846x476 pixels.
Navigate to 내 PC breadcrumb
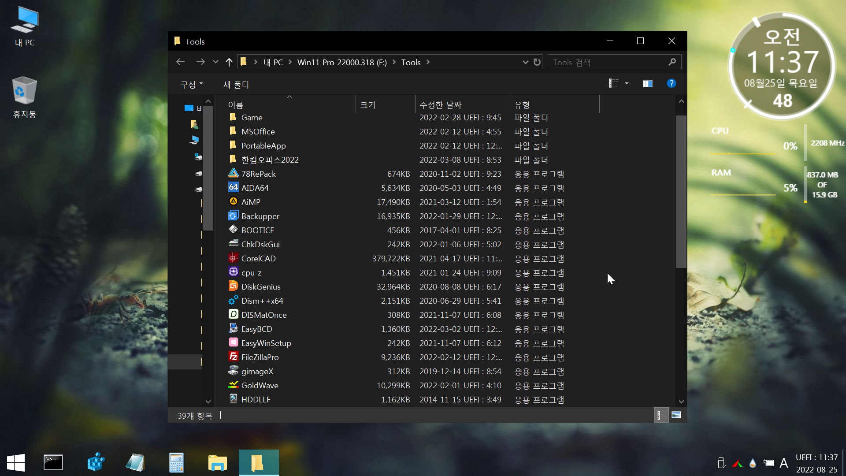tap(273, 62)
